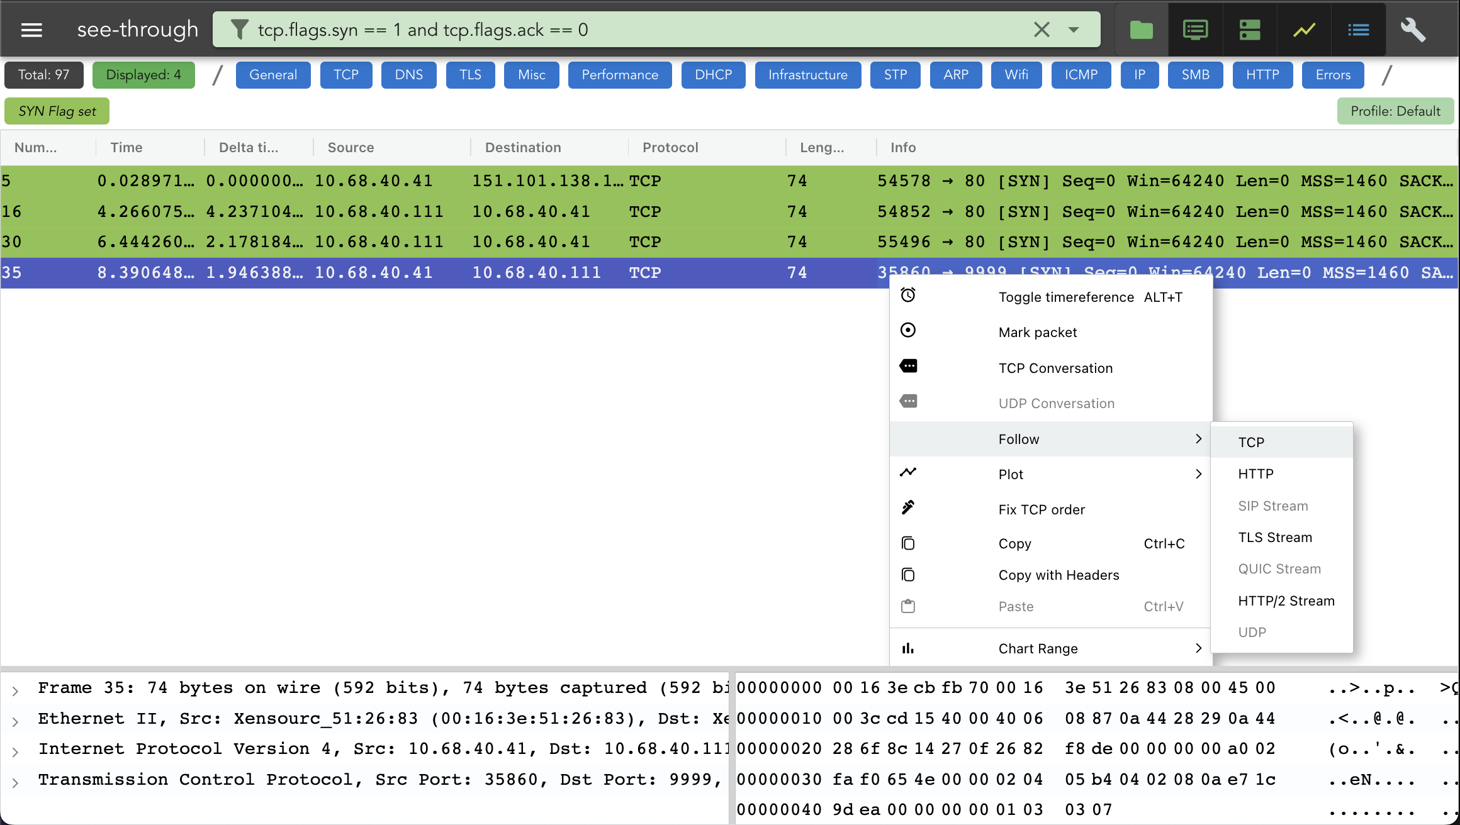Choose Copy with Headers entry
Image resolution: width=1460 pixels, height=825 pixels.
(x=1051, y=575)
